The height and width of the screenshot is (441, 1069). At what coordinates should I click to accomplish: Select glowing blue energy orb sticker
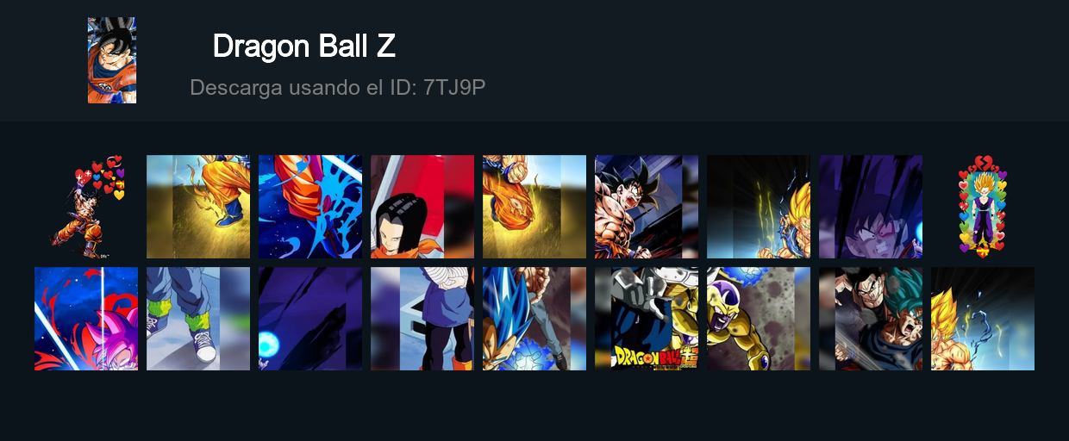click(x=310, y=319)
